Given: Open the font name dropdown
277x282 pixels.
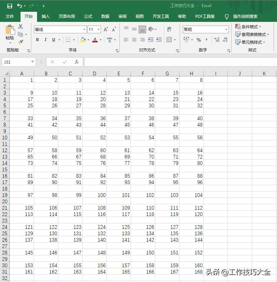Looking at the screenshot, I should pyautogui.click(x=84, y=30).
